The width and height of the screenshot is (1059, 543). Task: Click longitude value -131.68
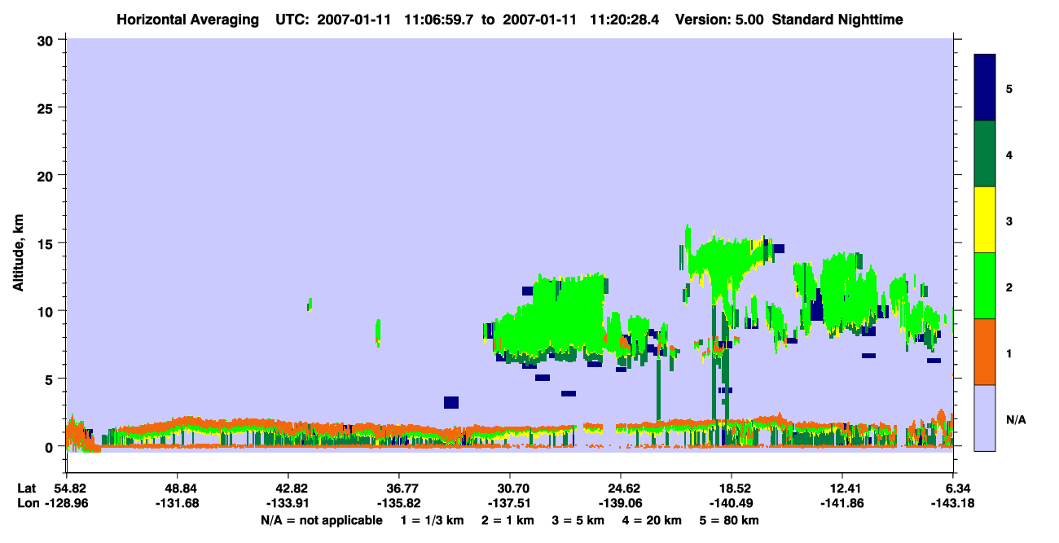[x=176, y=503]
